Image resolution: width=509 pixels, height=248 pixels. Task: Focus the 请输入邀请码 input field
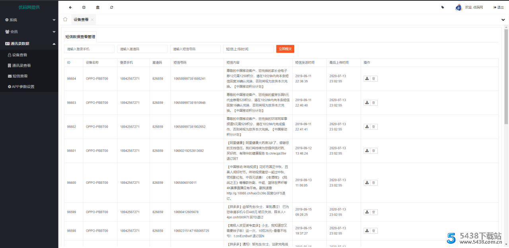click(x=142, y=49)
